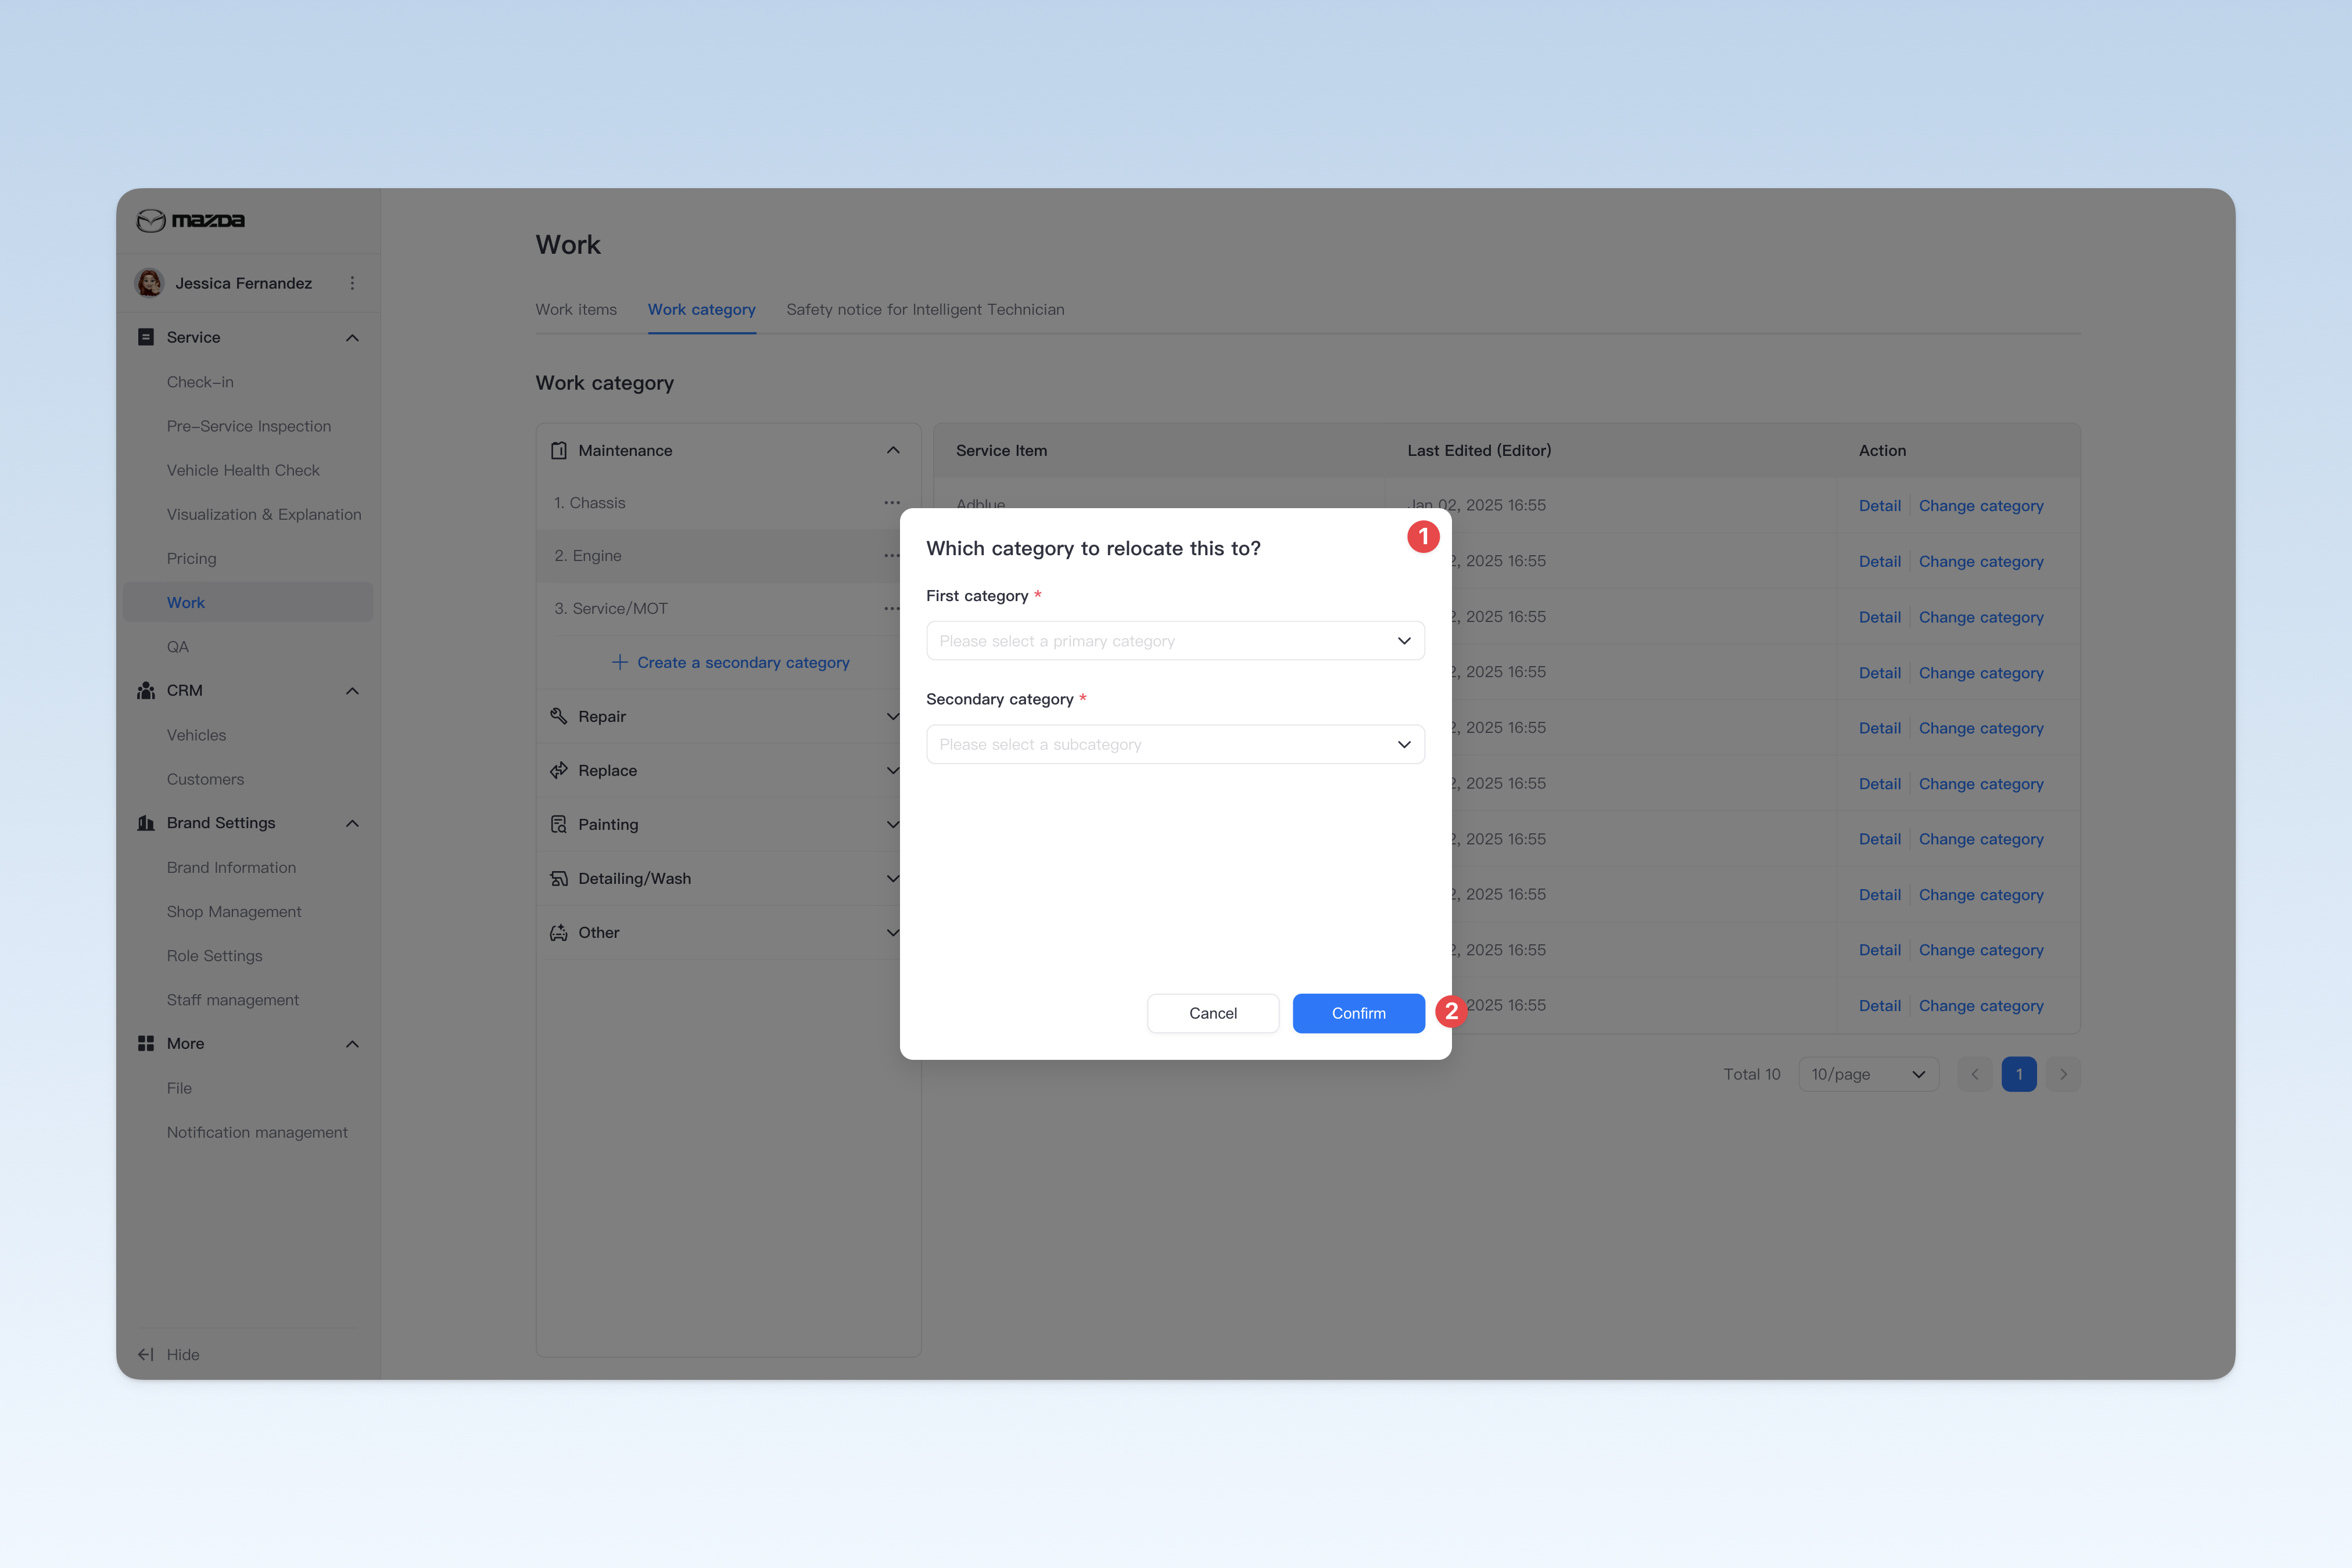Open the First category dropdown

1175,641
